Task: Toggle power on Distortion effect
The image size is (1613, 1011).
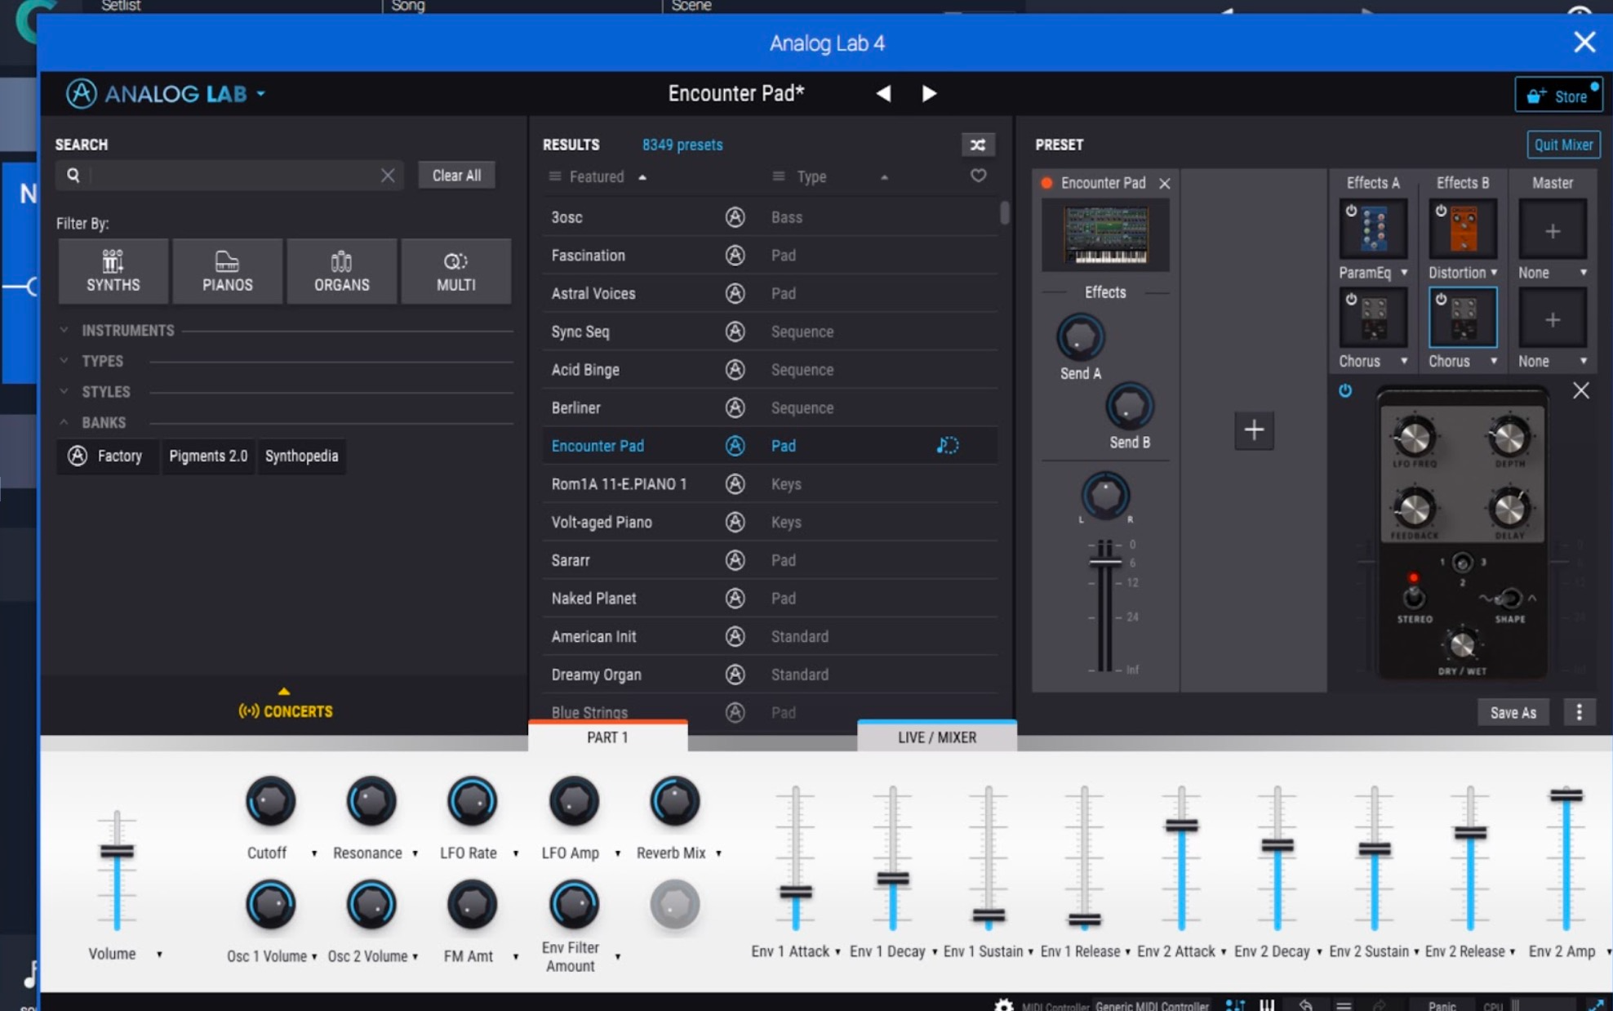Action: 1441,211
